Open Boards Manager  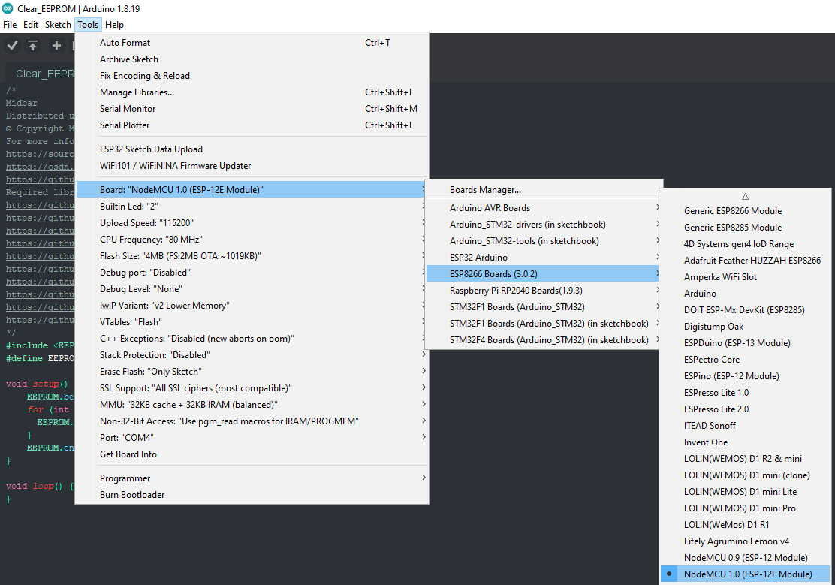tap(481, 188)
